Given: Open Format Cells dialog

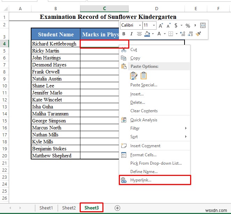Looking at the screenshot, I should coord(155,155).
